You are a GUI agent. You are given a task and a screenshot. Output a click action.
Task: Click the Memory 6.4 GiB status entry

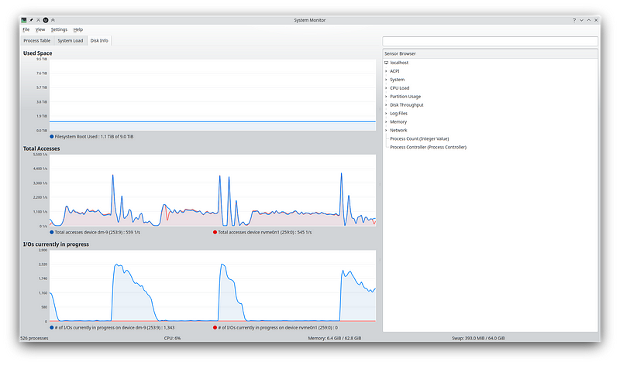335,338
